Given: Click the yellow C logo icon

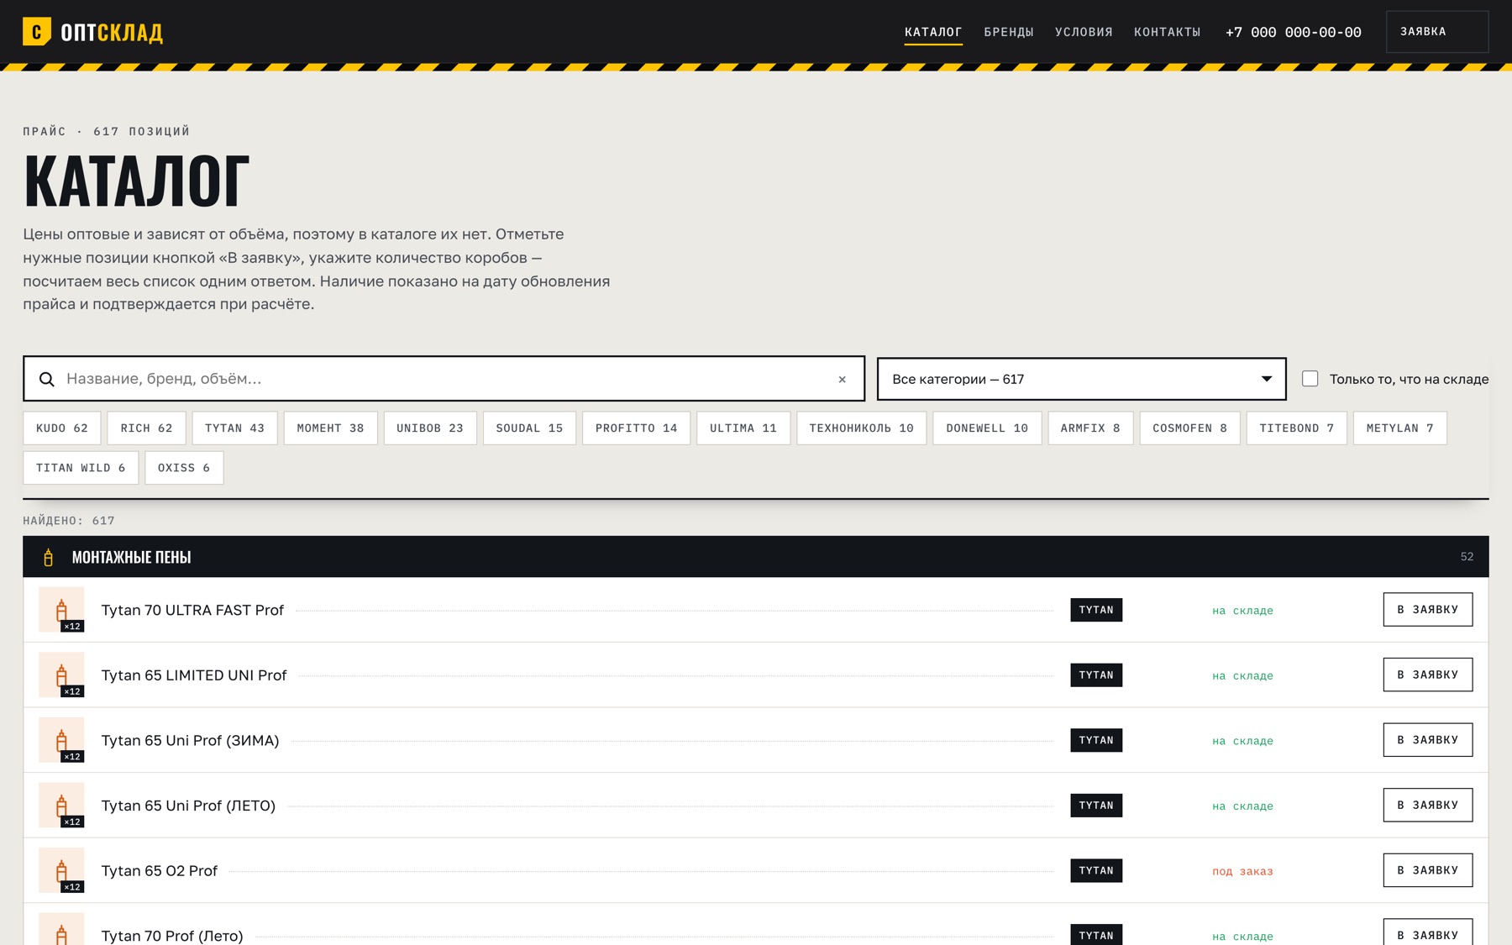Looking at the screenshot, I should pos(37,32).
